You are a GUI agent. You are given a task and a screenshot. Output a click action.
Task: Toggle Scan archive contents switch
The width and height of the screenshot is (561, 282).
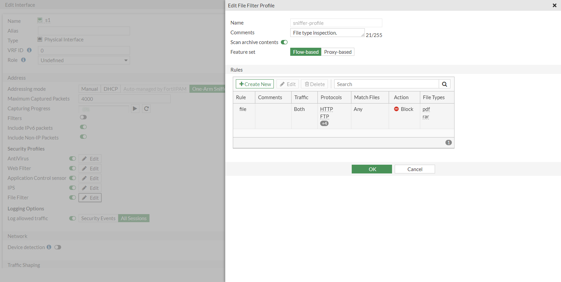284,42
